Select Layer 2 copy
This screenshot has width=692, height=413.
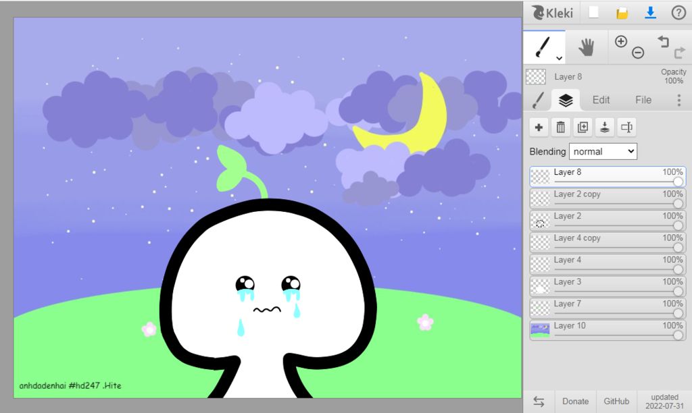click(x=608, y=198)
